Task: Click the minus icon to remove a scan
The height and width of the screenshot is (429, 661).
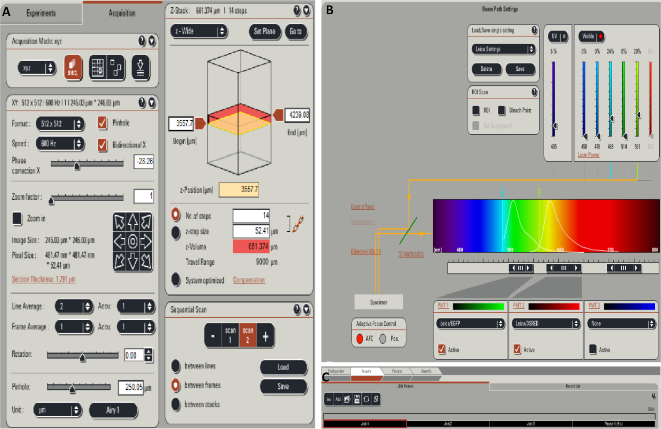Action: (213, 337)
